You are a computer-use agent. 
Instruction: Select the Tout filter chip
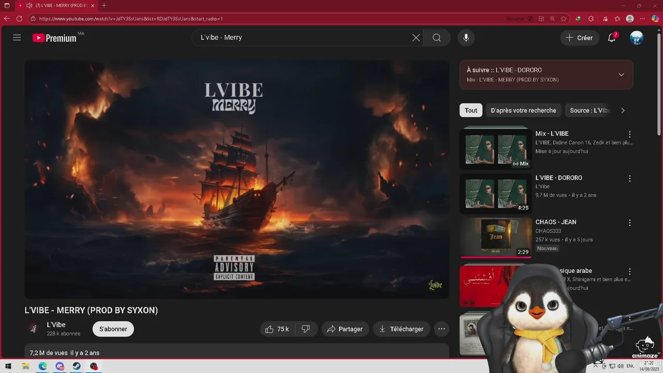[x=471, y=110]
